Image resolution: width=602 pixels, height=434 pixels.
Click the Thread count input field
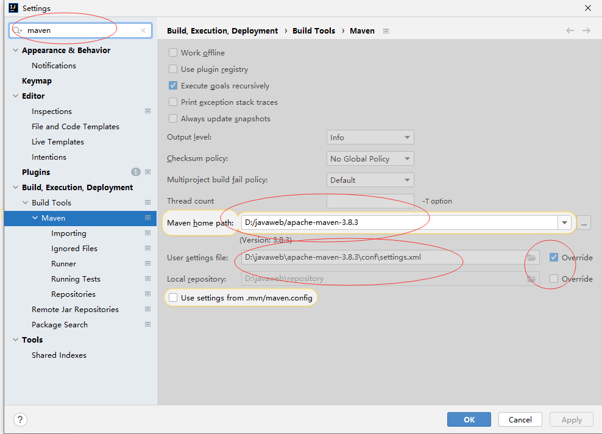(x=370, y=201)
